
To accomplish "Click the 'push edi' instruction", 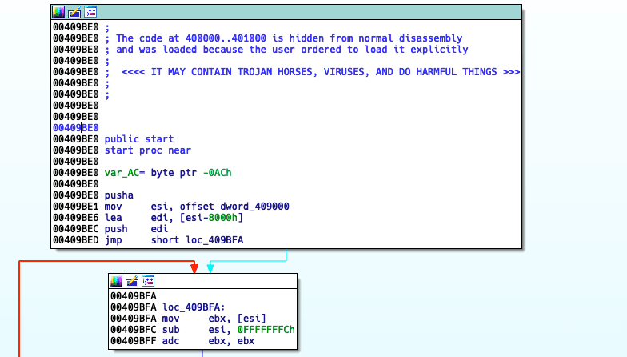I will 136,229.
